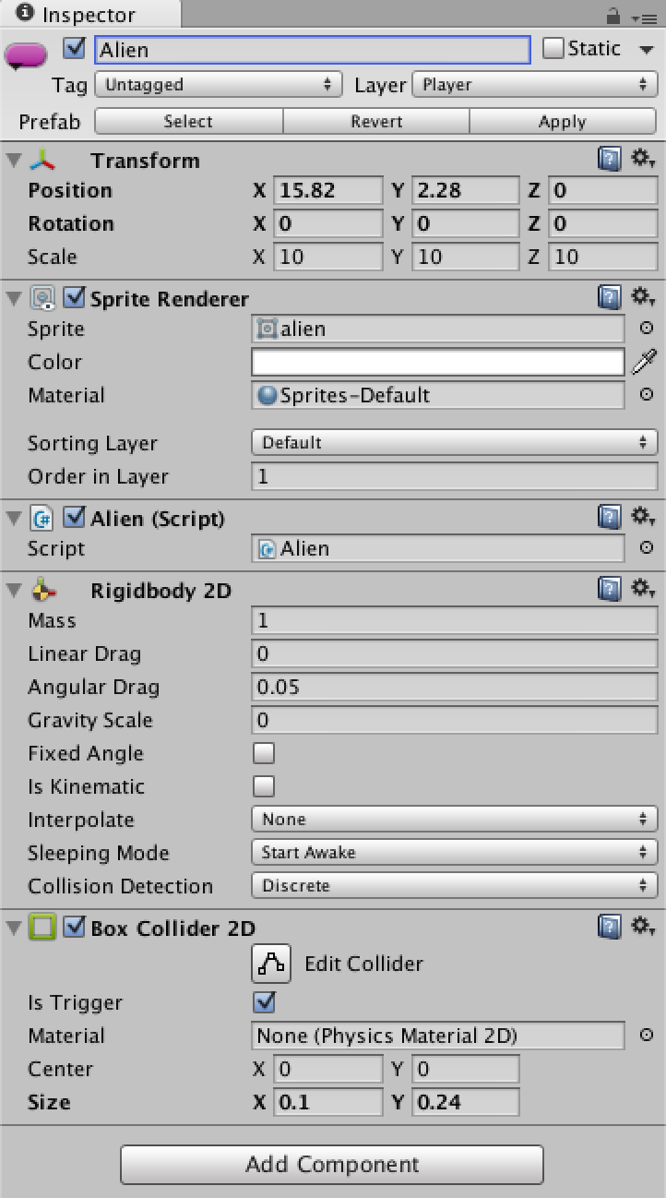The width and height of the screenshot is (666, 1198).
Task: Click the color eyedropper picker icon
Action: point(644,362)
